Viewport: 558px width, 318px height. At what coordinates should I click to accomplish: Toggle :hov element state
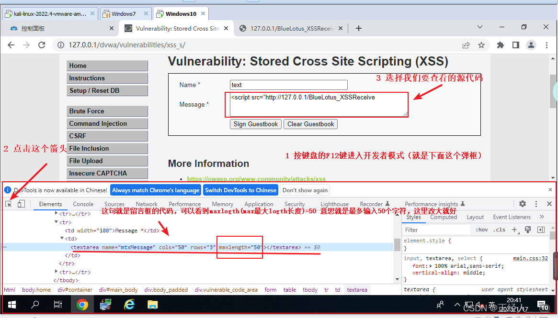[481, 230]
